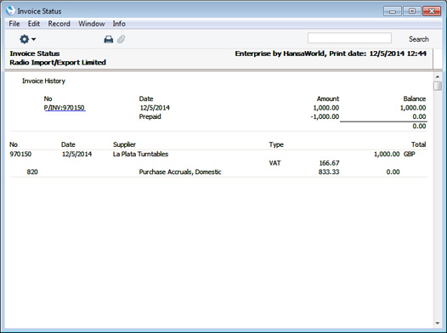Open attachments via the paperclip icon
The width and height of the screenshot is (447, 333).
122,39
